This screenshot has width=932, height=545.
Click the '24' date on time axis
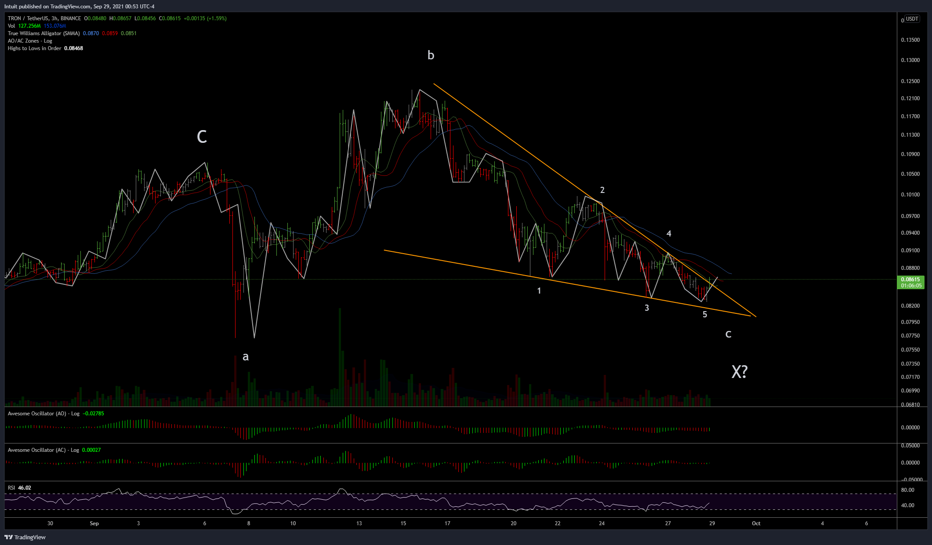[602, 523]
